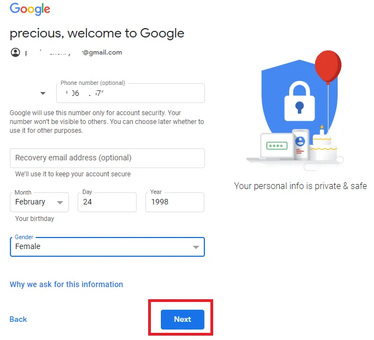
Task: Click the blue Next button
Action: pyautogui.click(x=182, y=320)
